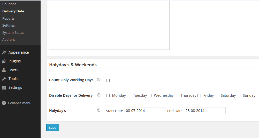Open Reports in the submenu
This screenshot has width=259, height=138.
pyautogui.click(x=9, y=19)
